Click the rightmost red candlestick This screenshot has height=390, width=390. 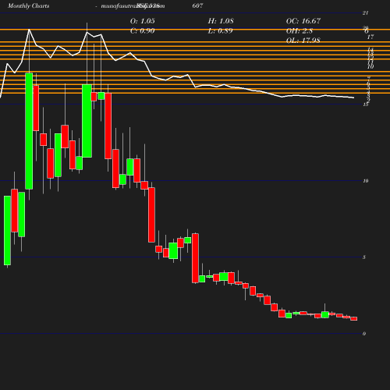[x=353, y=318]
